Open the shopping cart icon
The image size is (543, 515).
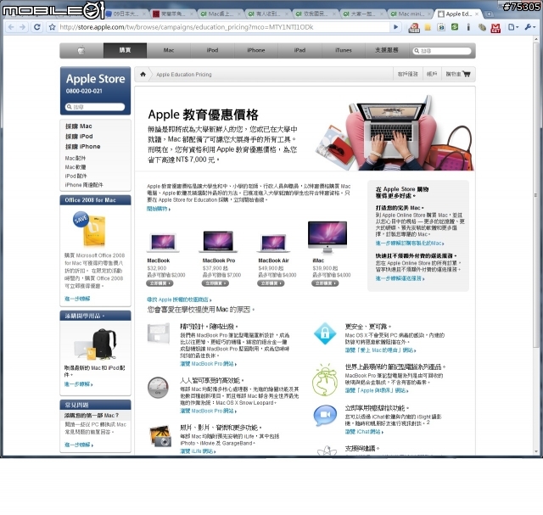(467, 74)
